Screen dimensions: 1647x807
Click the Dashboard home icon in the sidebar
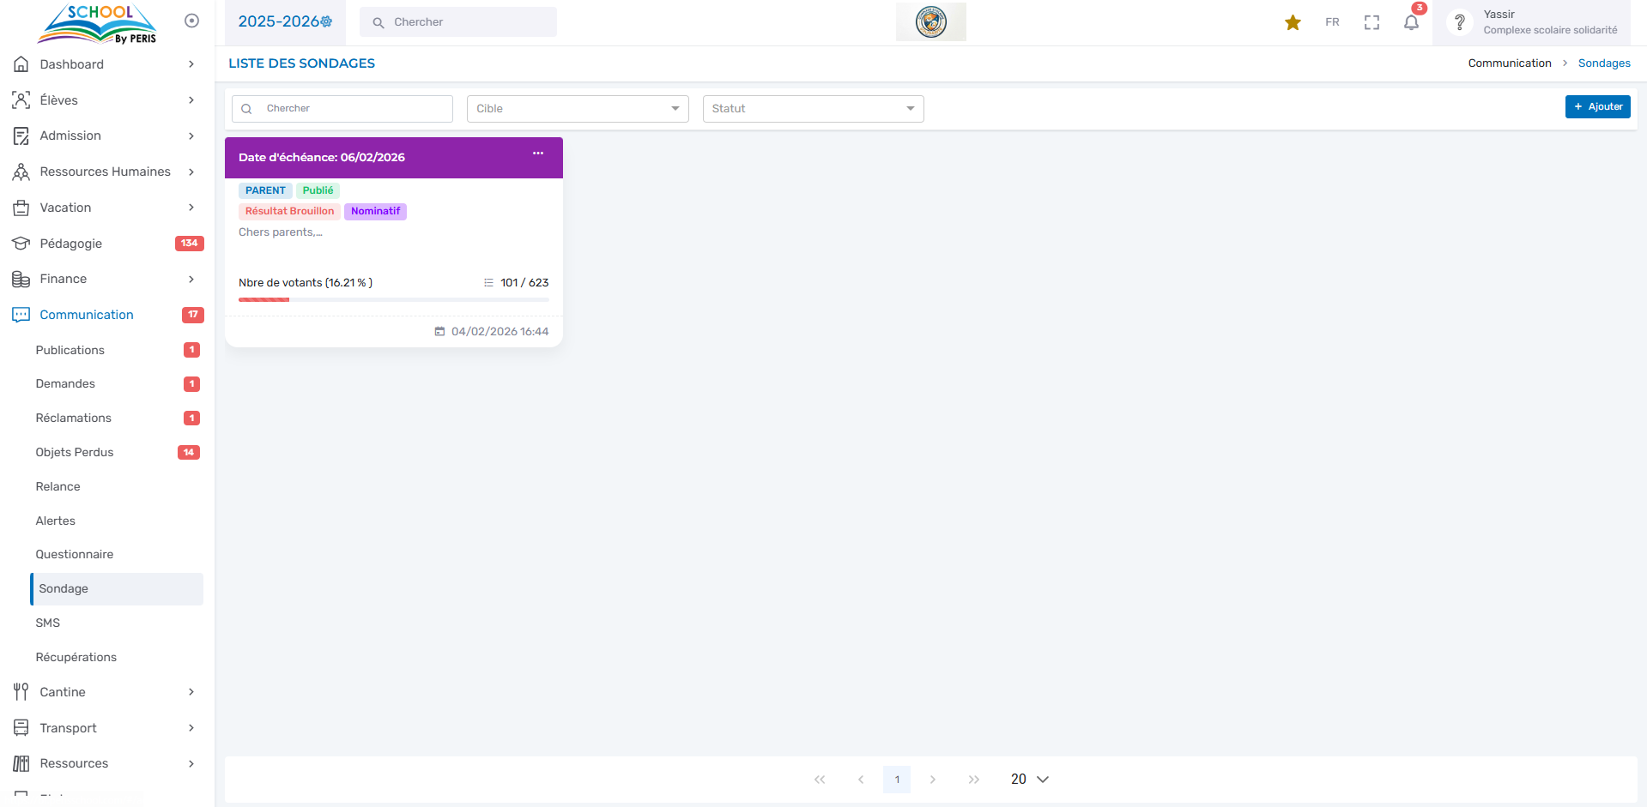tap(21, 64)
